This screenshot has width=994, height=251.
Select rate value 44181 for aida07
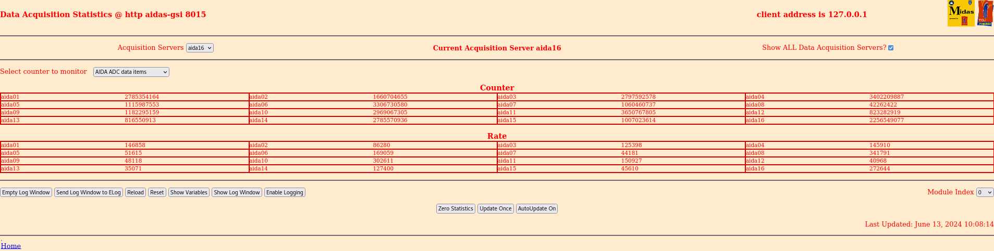pos(630,153)
